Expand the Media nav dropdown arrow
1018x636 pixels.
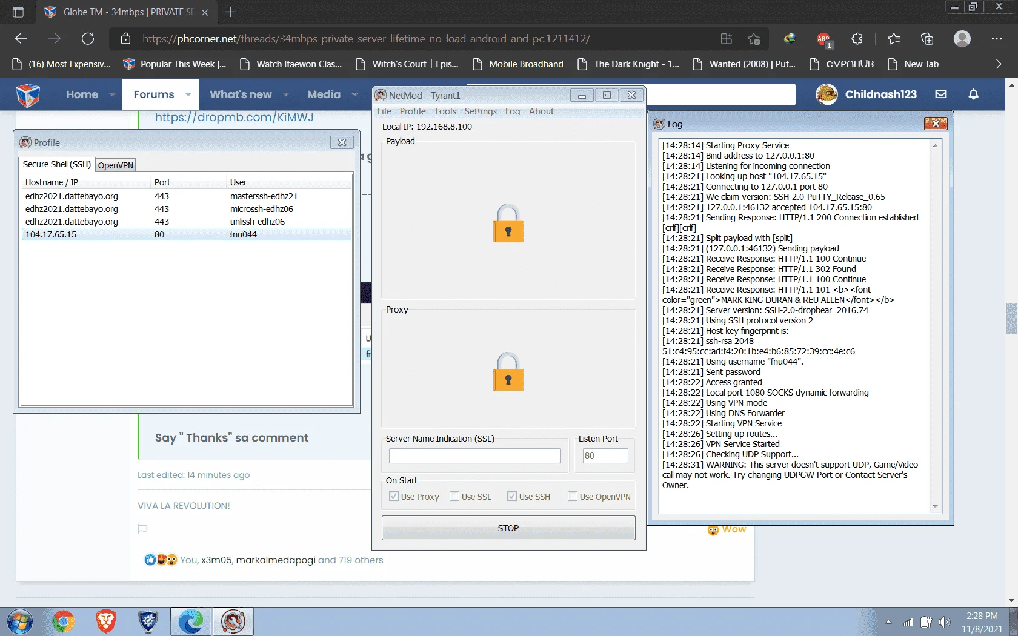pos(354,94)
